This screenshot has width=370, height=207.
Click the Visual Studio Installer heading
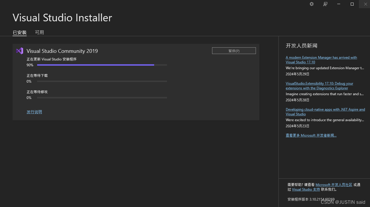pyautogui.click(x=62, y=18)
